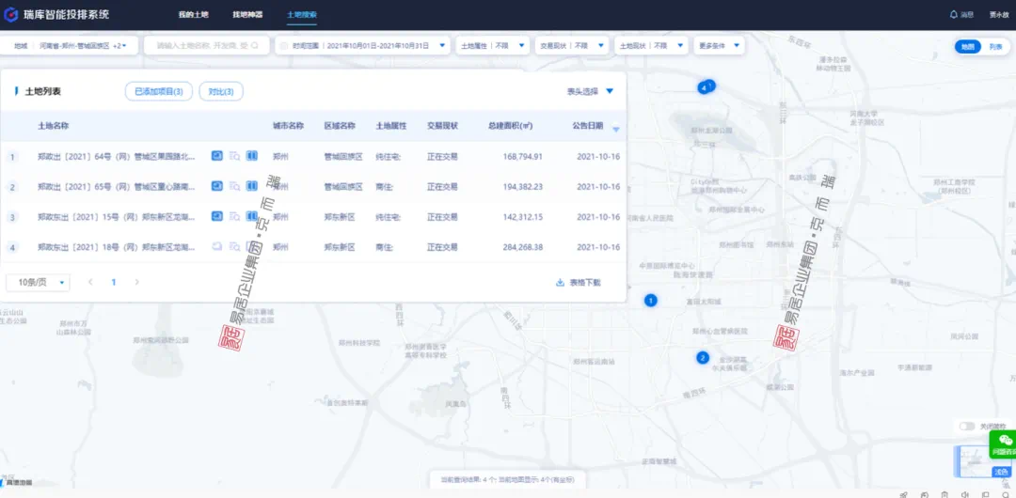Select the 浅色 map style thumbnail
Viewport: 1016px width, 498px height.
click(1001, 468)
